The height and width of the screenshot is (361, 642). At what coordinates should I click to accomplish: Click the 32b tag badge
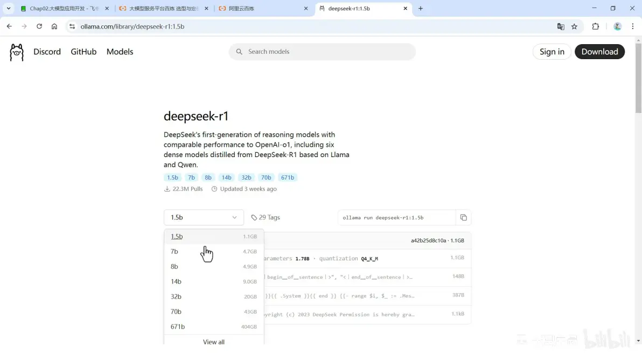coord(246,177)
